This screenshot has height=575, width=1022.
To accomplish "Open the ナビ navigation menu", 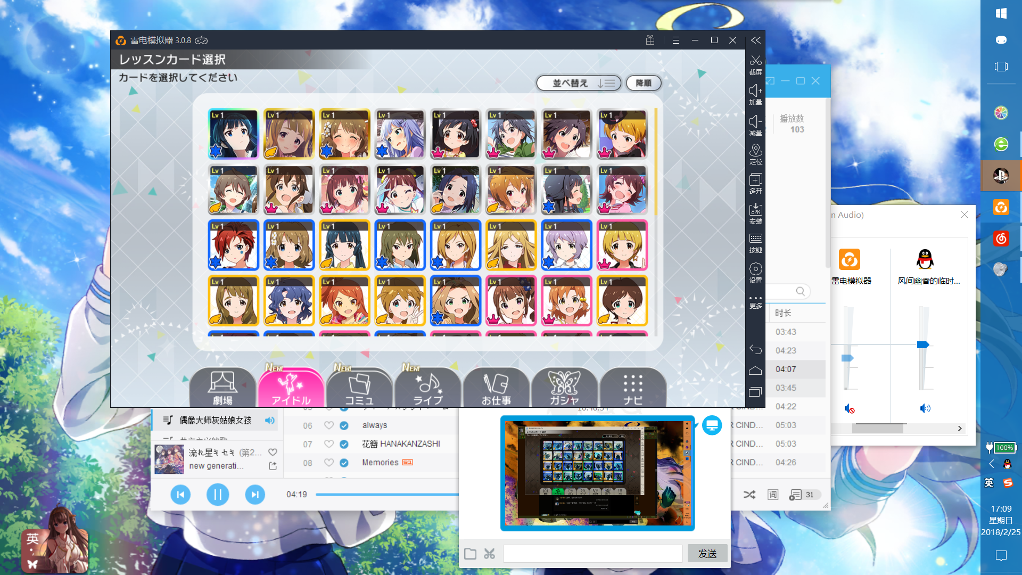I will (633, 388).
